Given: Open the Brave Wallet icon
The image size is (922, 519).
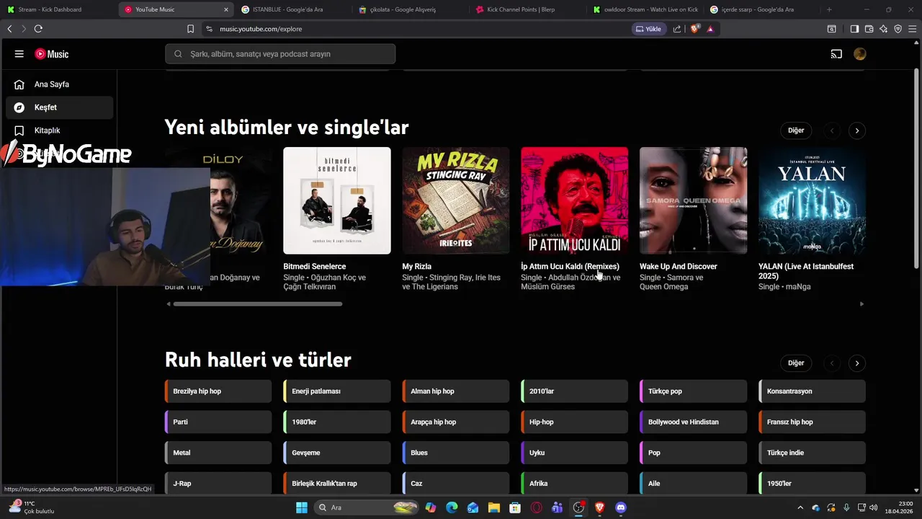Looking at the screenshot, I should [869, 29].
